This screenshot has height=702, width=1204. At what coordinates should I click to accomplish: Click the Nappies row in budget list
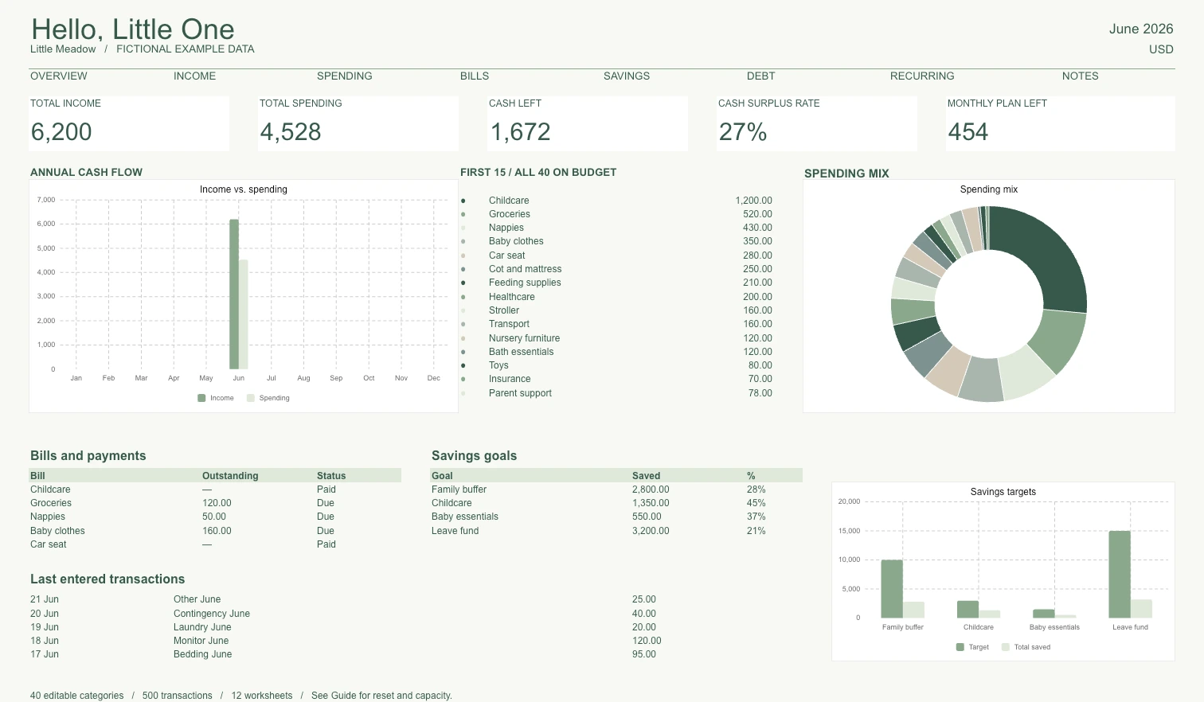pos(617,228)
